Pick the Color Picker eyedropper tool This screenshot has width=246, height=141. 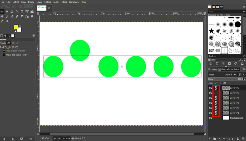point(2,21)
